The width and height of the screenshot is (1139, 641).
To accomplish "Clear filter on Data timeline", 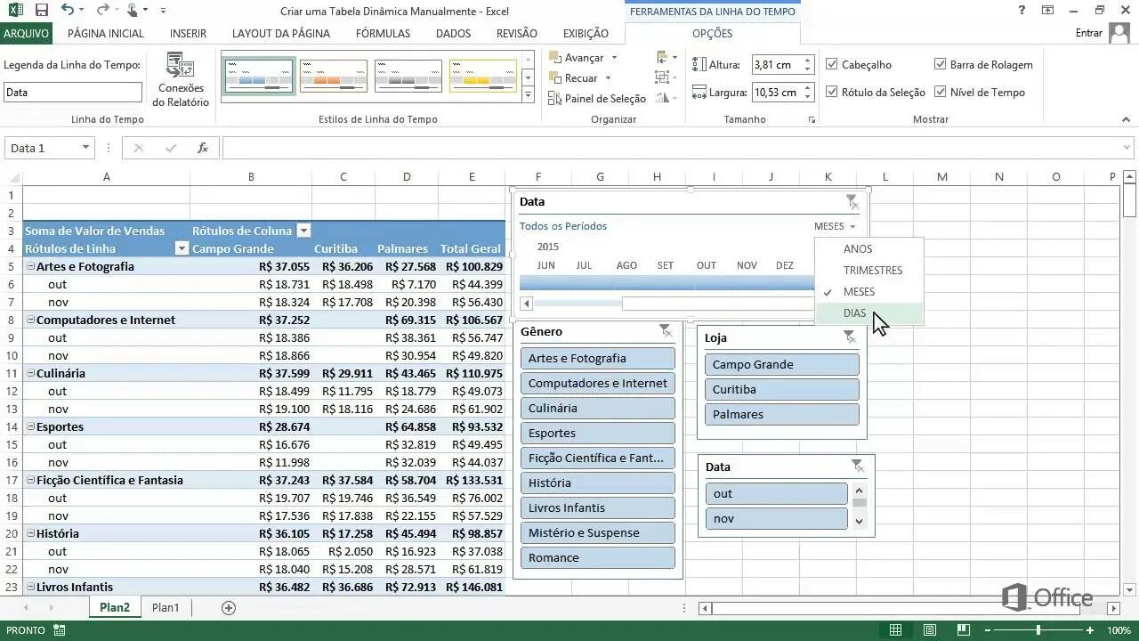I will (x=852, y=201).
